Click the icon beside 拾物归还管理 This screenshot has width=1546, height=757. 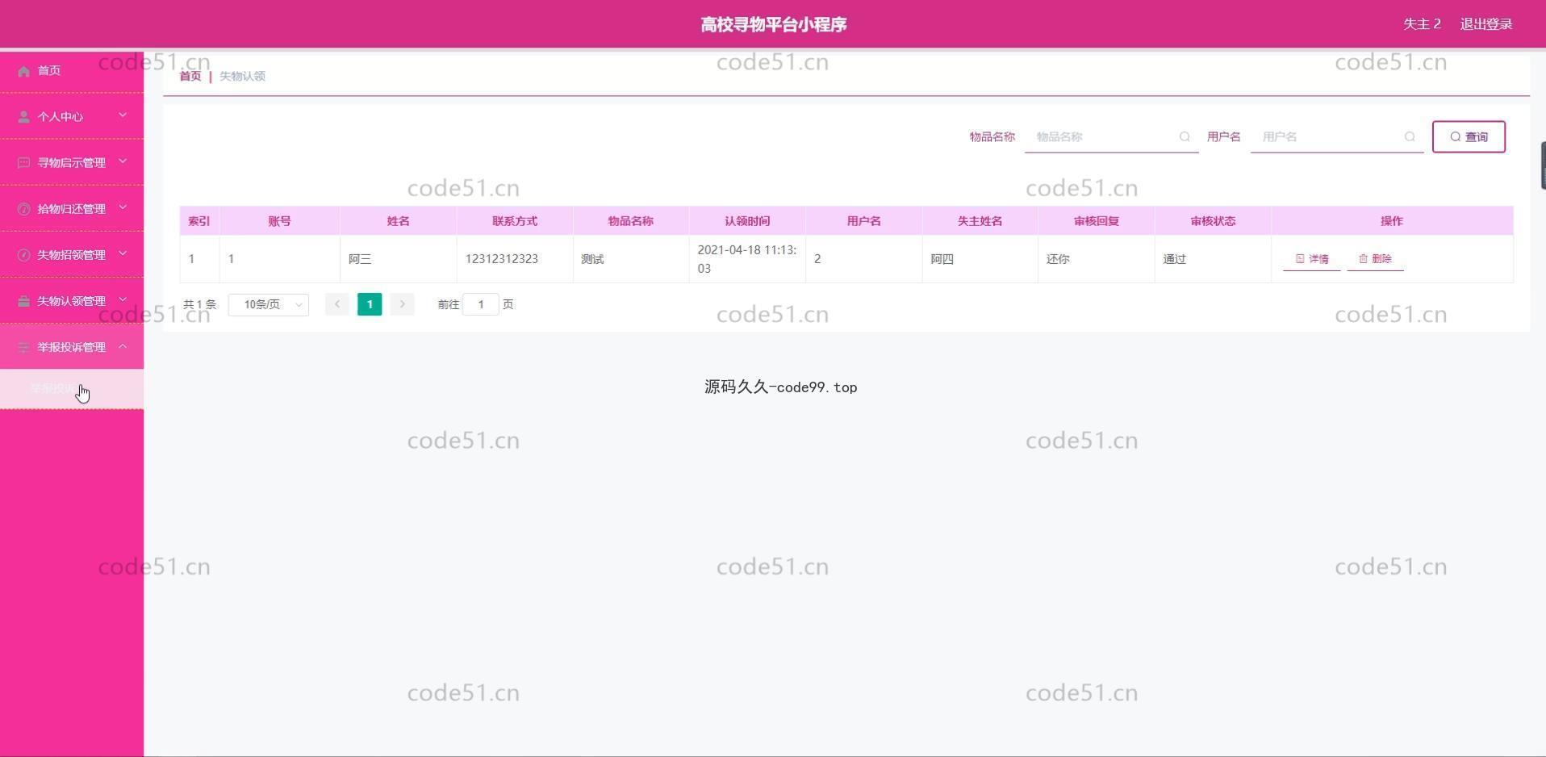pyautogui.click(x=23, y=209)
